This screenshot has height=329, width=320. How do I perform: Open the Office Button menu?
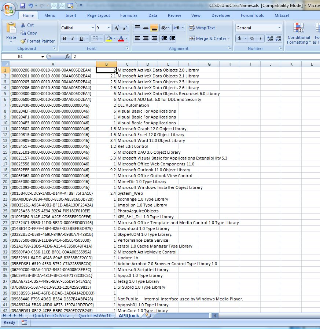click(x=8, y=9)
